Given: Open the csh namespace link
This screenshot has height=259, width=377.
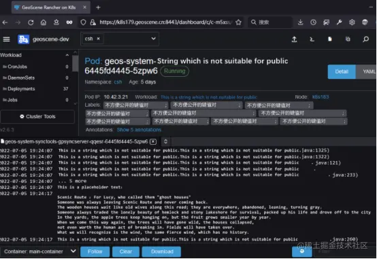Looking at the screenshot, I should tap(118, 82).
